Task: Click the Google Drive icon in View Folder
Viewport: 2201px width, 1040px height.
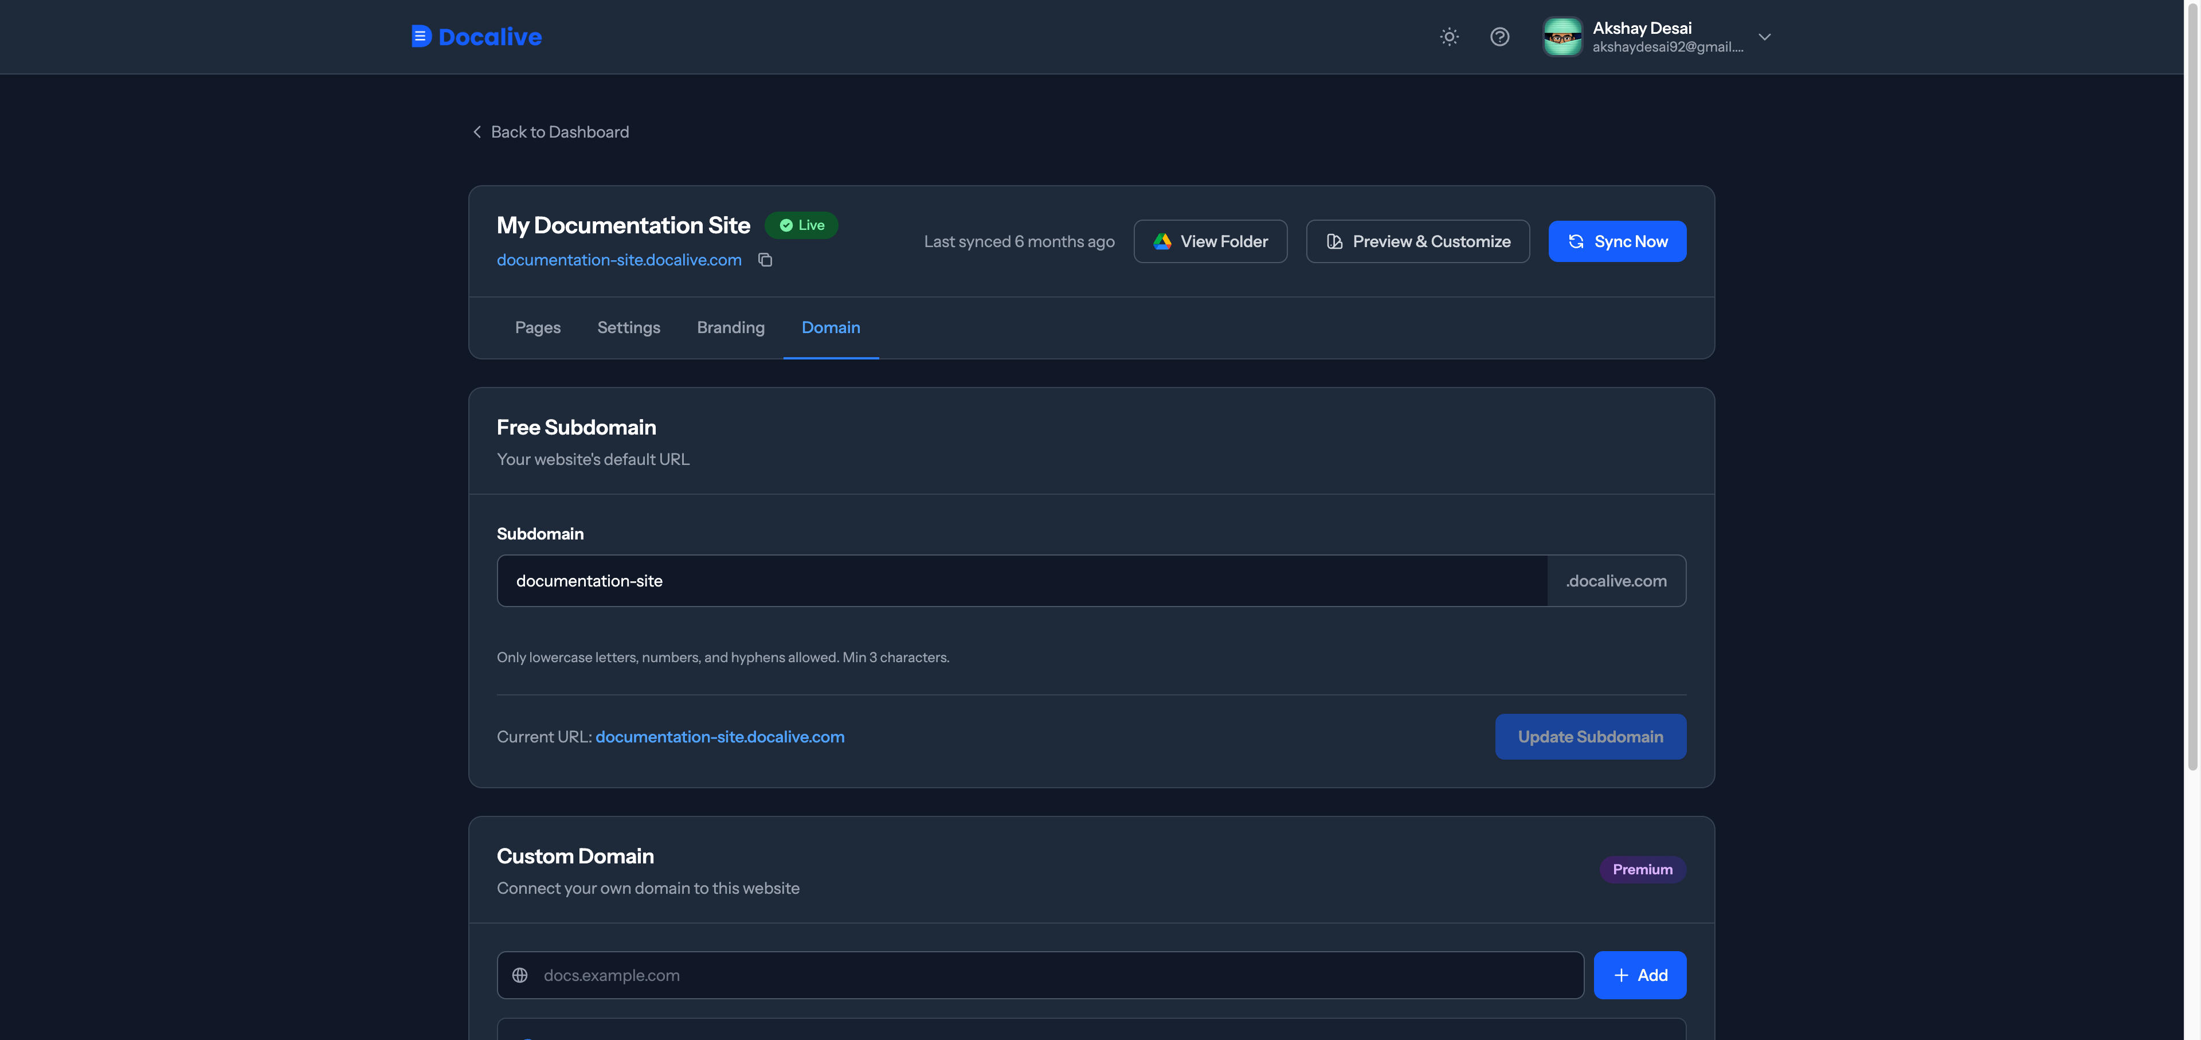Action: point(1162,242)
